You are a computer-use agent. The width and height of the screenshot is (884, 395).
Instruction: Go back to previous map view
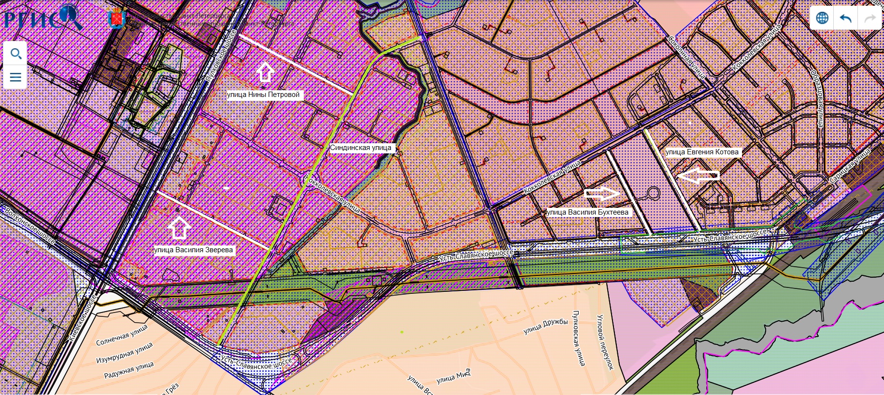point(845,18)
